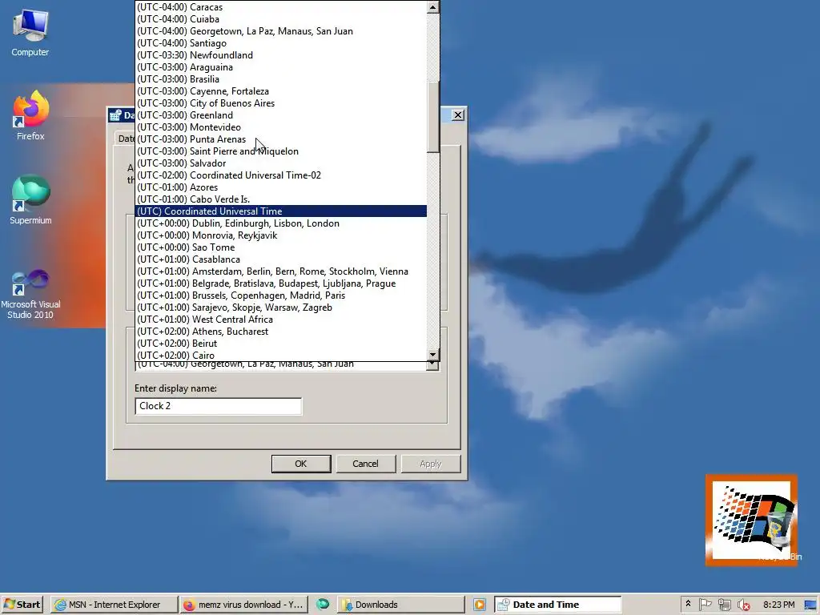The height and width of the screenshot is (615, 820).
Task: Pick (UTC+00:00) Sao Tome
Action: click(x=281, y=248)
